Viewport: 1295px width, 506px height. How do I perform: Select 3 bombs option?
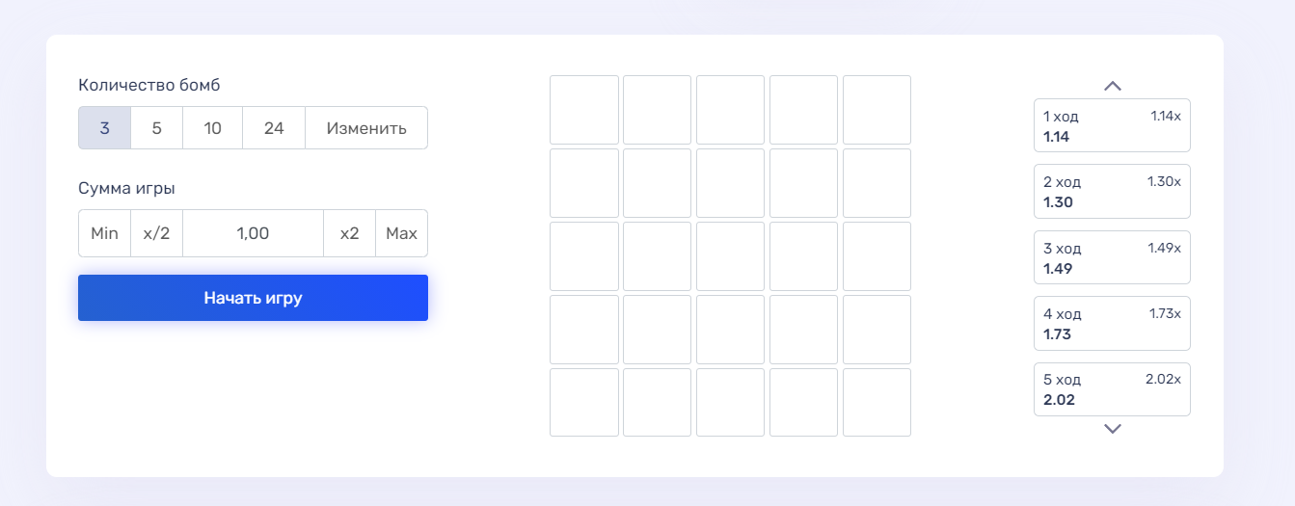[x=104, y=128]
